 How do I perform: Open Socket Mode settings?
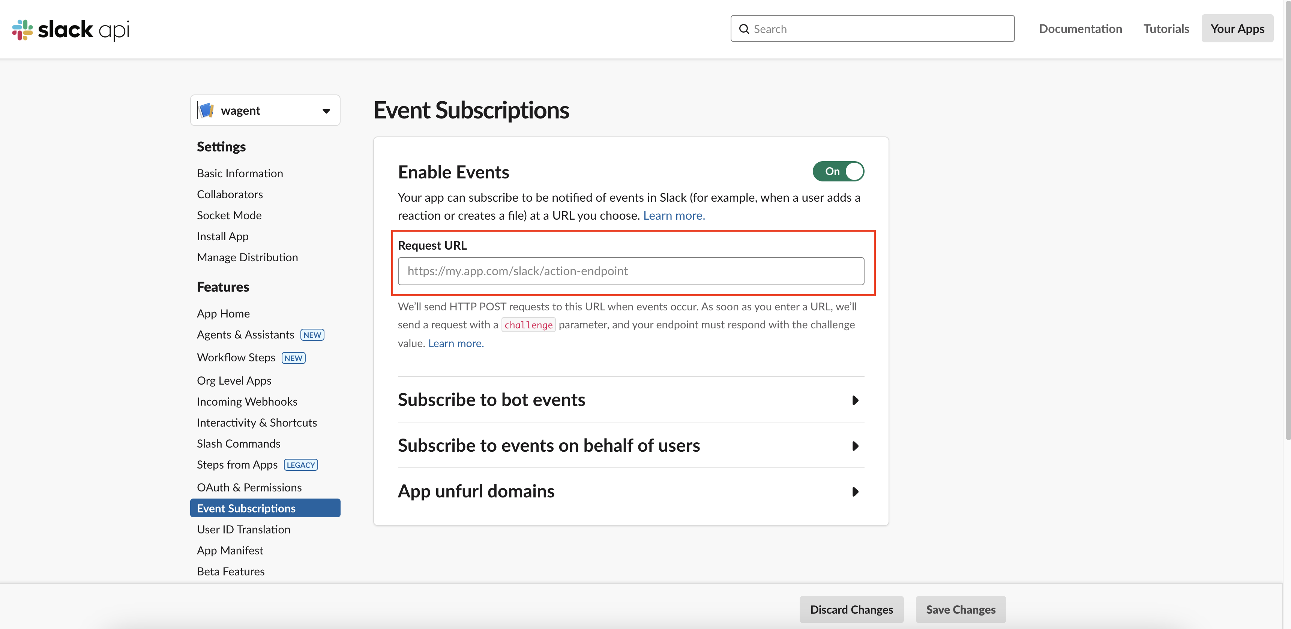point(230,215)
